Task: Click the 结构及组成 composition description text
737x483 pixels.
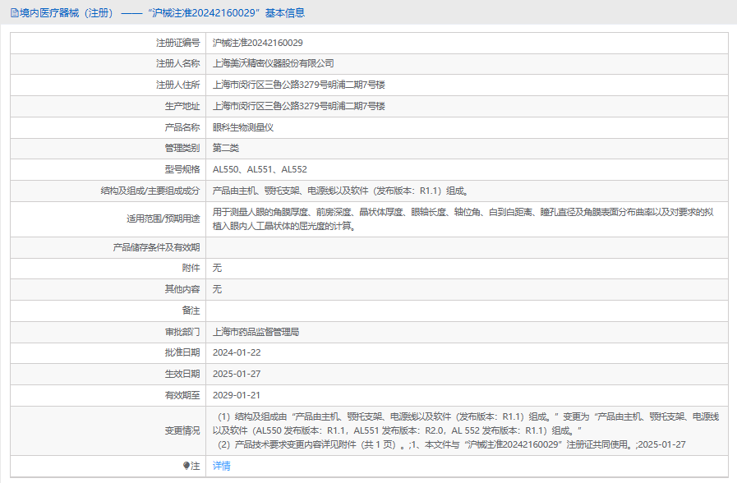Action: tap(340, 191)
